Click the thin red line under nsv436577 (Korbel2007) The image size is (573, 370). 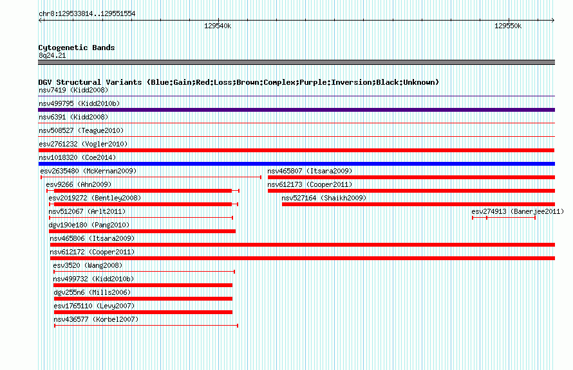click(x=146, y=326)
